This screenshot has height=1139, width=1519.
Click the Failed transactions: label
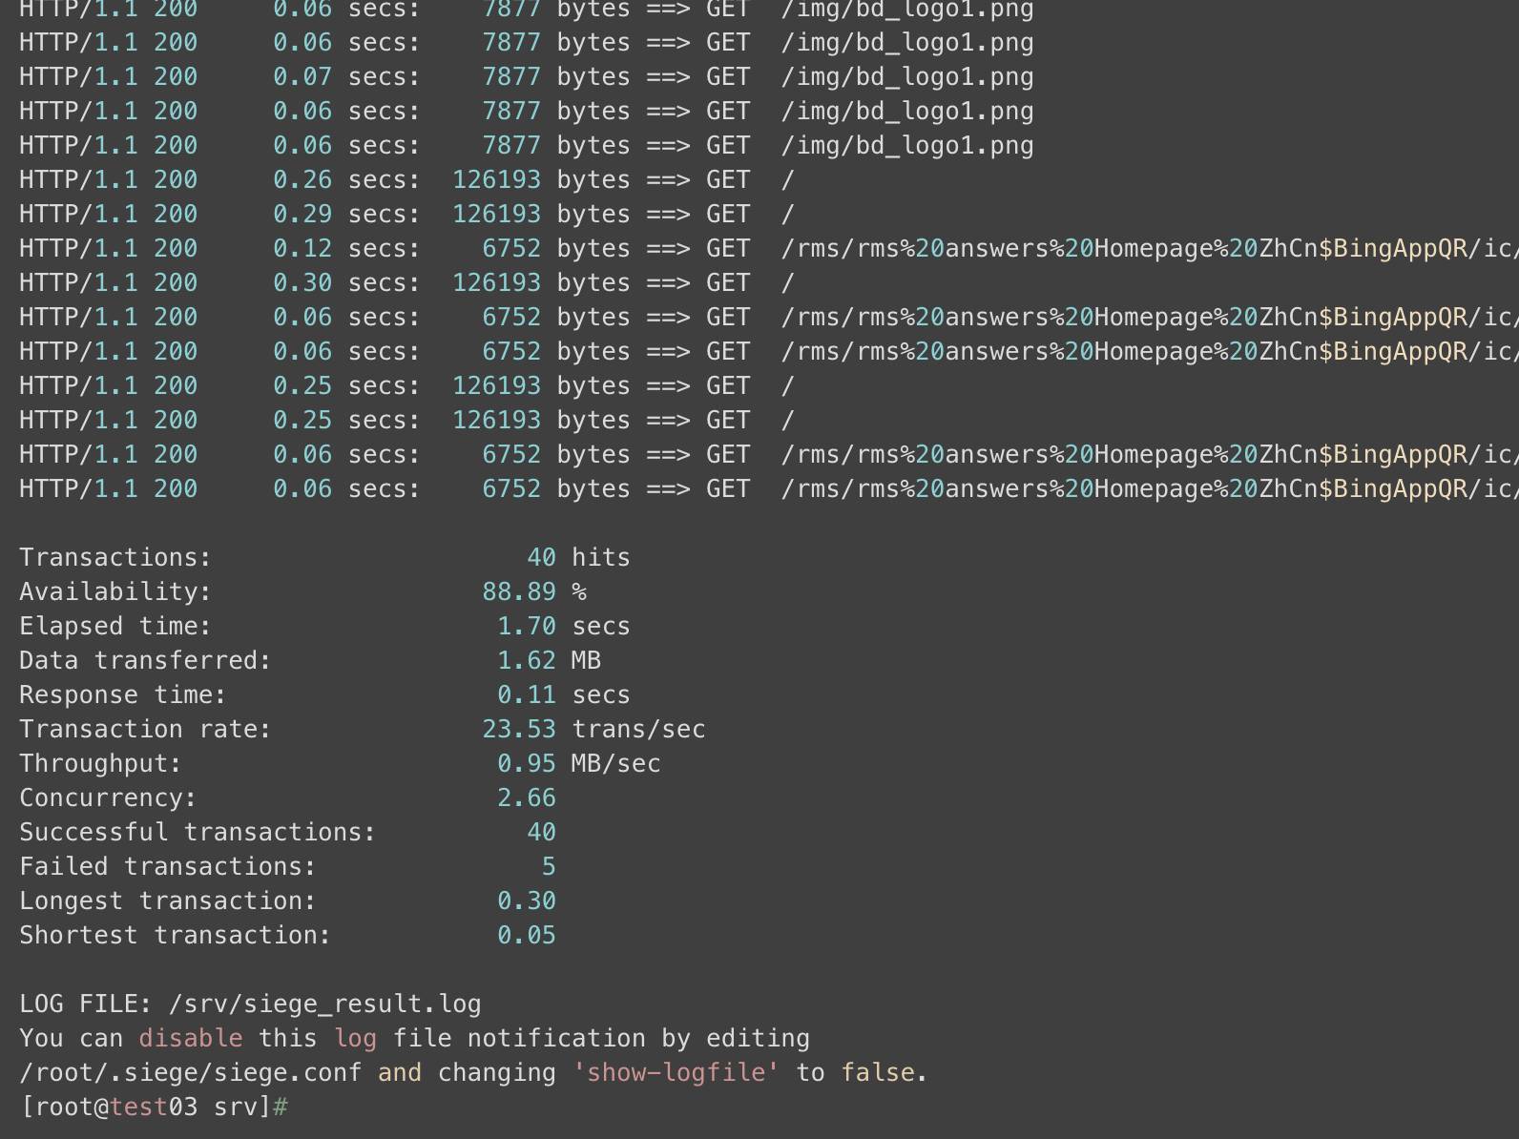[x=168, y=866]
